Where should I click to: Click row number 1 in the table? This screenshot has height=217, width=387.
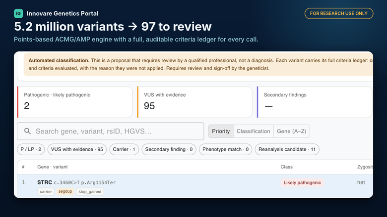23,182
